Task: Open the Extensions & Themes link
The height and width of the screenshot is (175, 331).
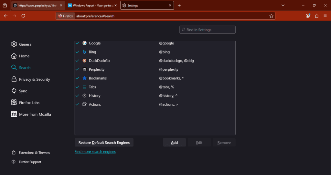Action: pos(31,153)
